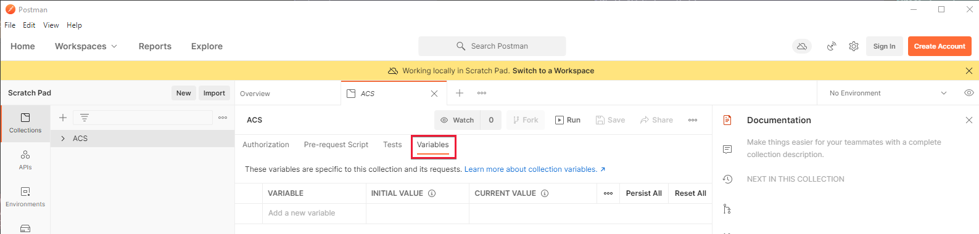The image size is (979, 234).
Task: Open collections sidebar options menu (three dots)
Action: 223,118
